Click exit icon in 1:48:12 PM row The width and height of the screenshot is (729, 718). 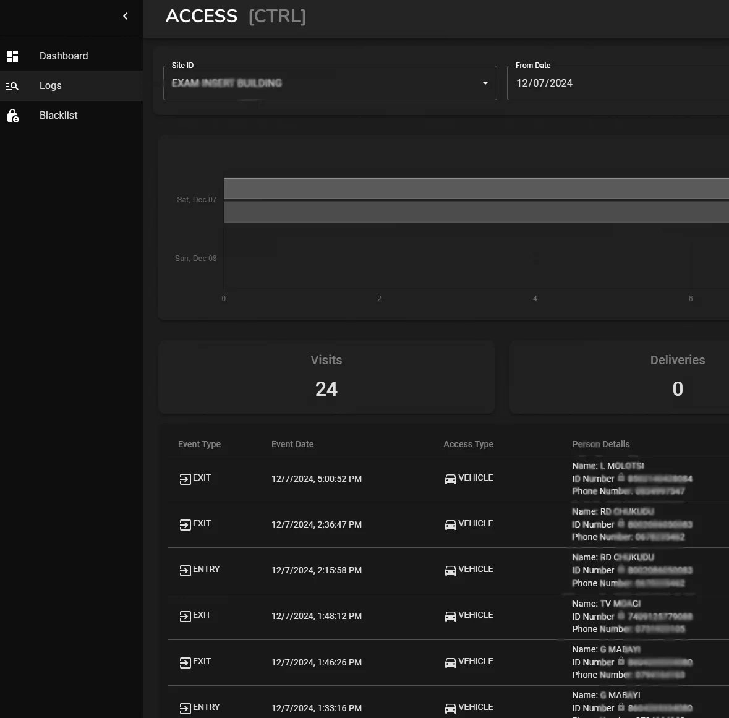click(x=185, y=616)
